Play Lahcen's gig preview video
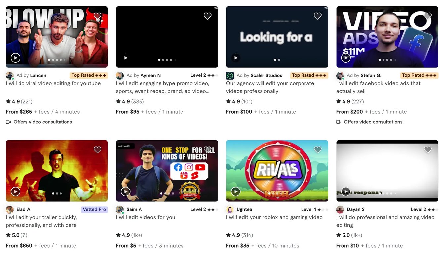 pyautogui.click(x=15, y=58)
